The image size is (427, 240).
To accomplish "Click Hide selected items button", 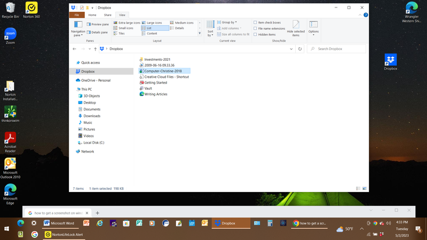I will [x=296, y=29].
